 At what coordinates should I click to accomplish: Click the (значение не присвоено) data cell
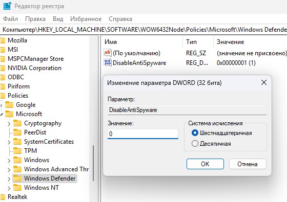252,53
